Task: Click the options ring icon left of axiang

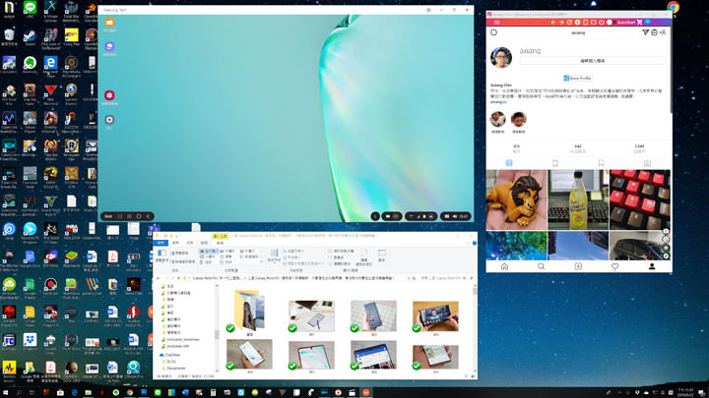Action: tap(493, 32)
